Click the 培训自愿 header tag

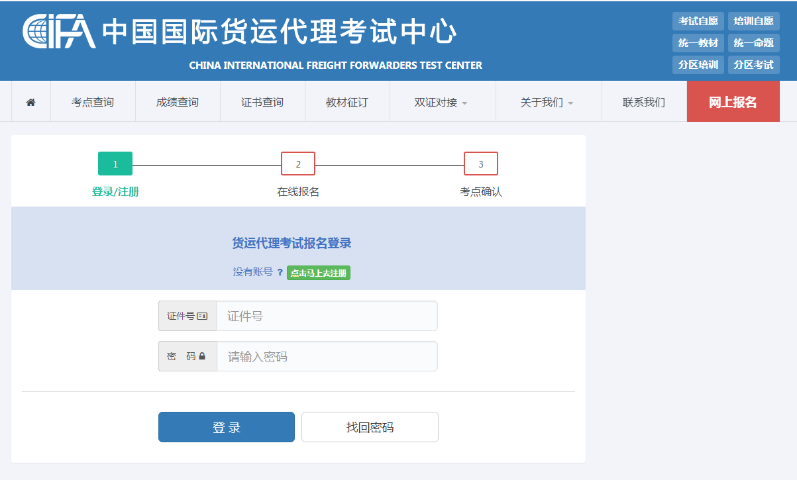point(754,21)
